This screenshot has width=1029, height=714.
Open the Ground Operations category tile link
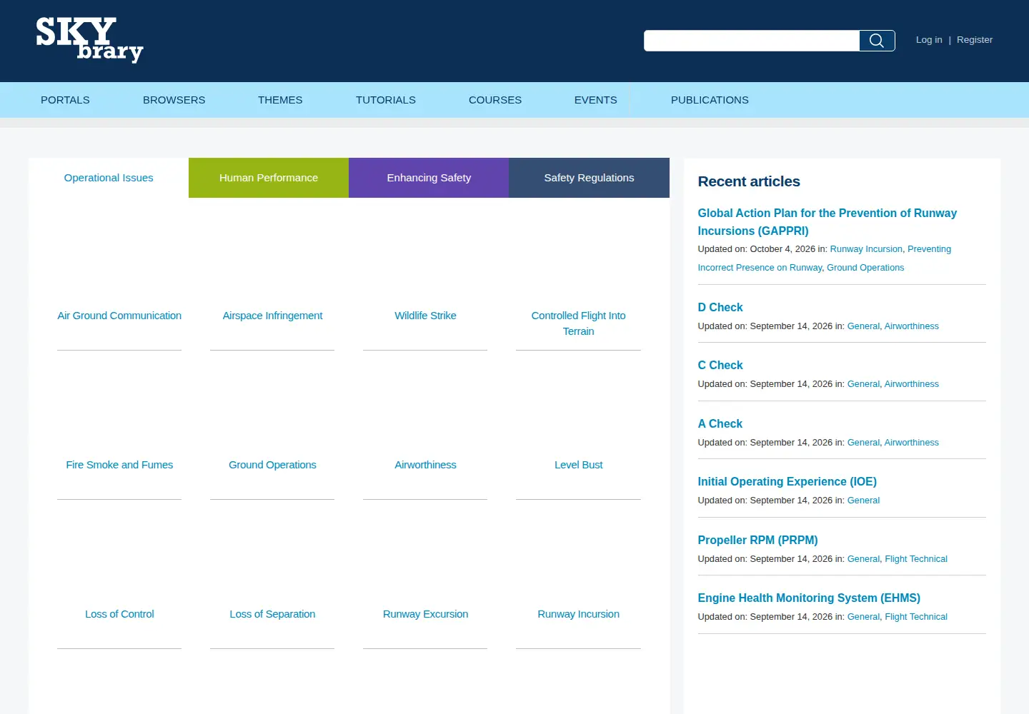(272, 465)
